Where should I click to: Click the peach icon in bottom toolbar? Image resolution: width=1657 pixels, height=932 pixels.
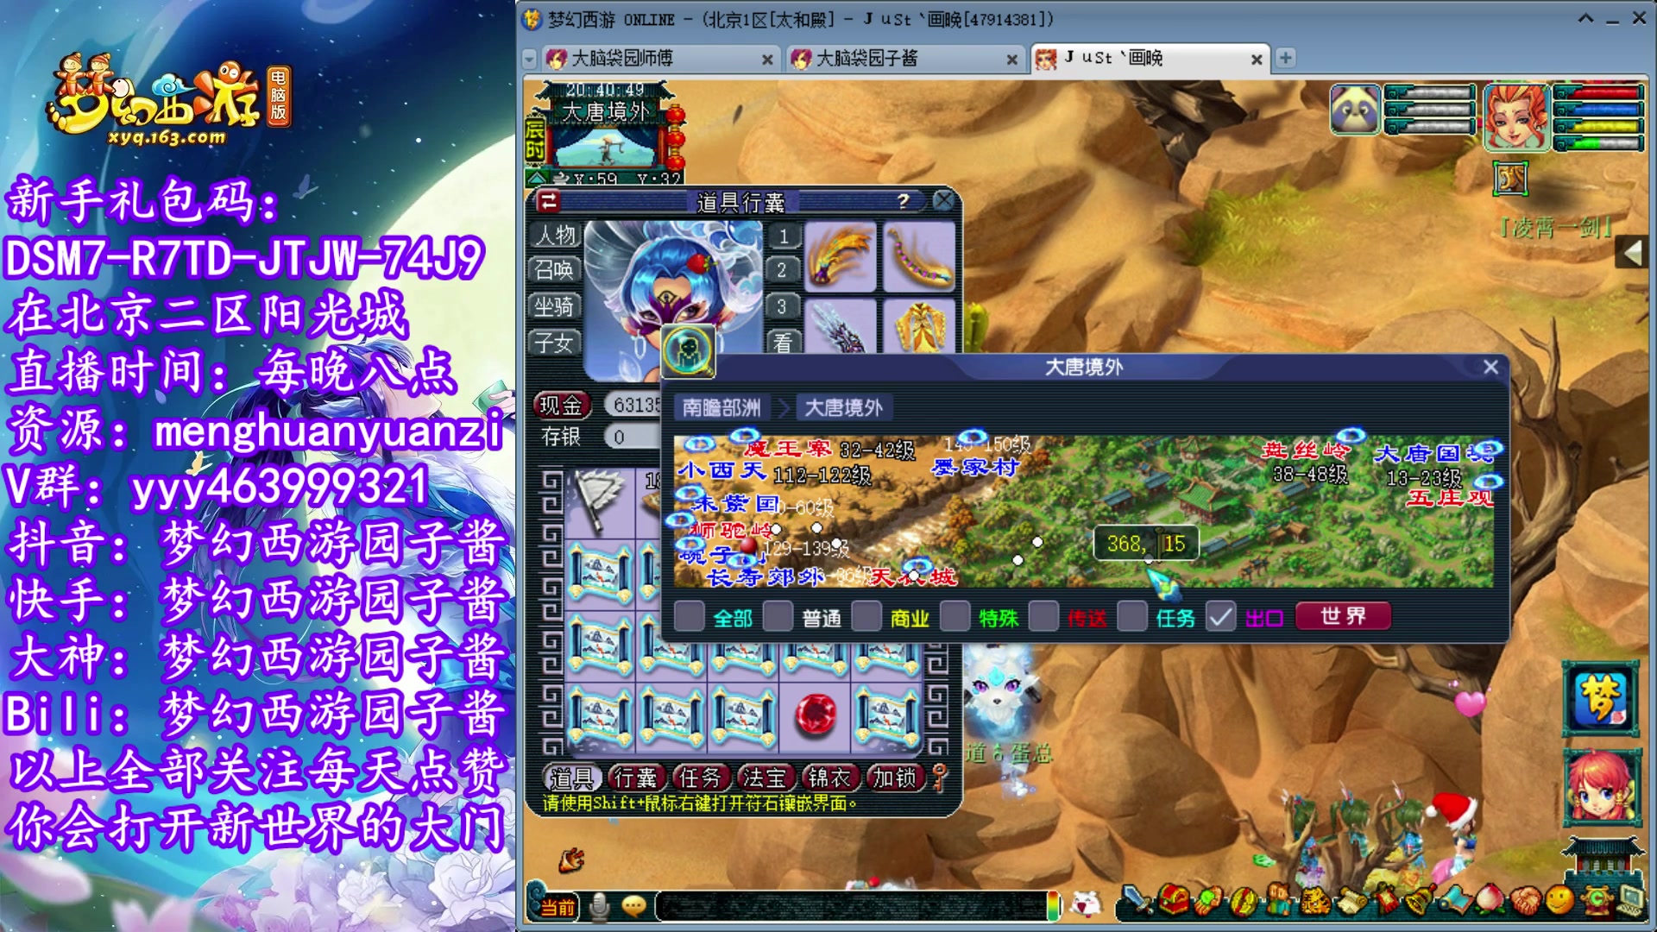coord(1490,902)
